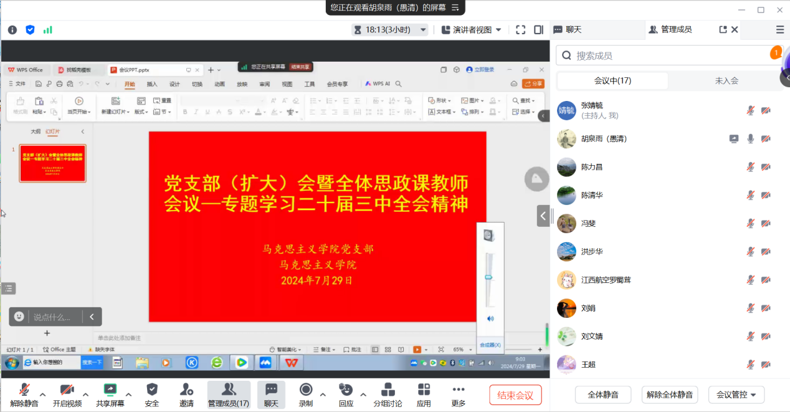
Task: Open the Apps (应用) icon
Action: (424, 390)
